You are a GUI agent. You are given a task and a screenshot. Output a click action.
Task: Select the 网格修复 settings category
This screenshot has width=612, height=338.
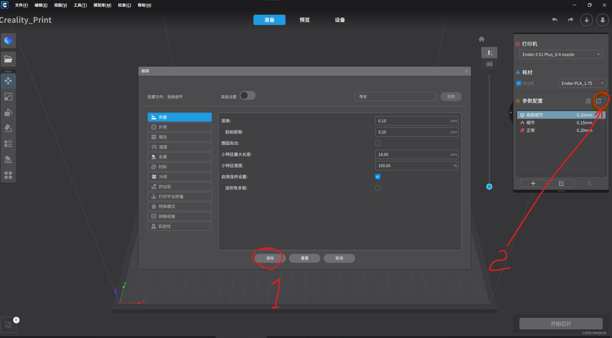180,216
